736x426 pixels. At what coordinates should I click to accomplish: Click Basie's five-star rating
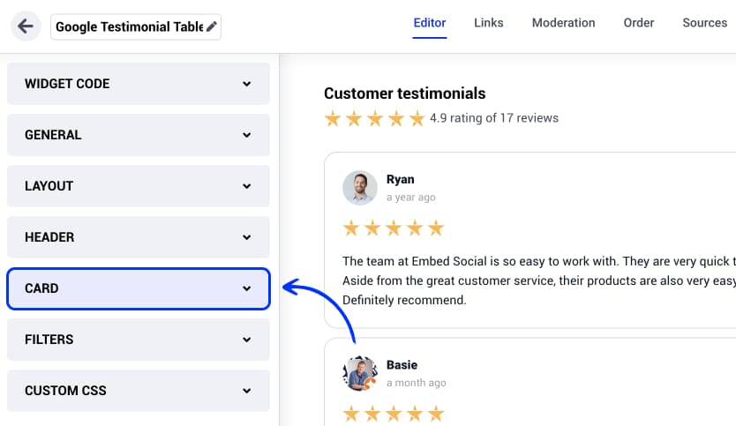[x=394, y=414]
